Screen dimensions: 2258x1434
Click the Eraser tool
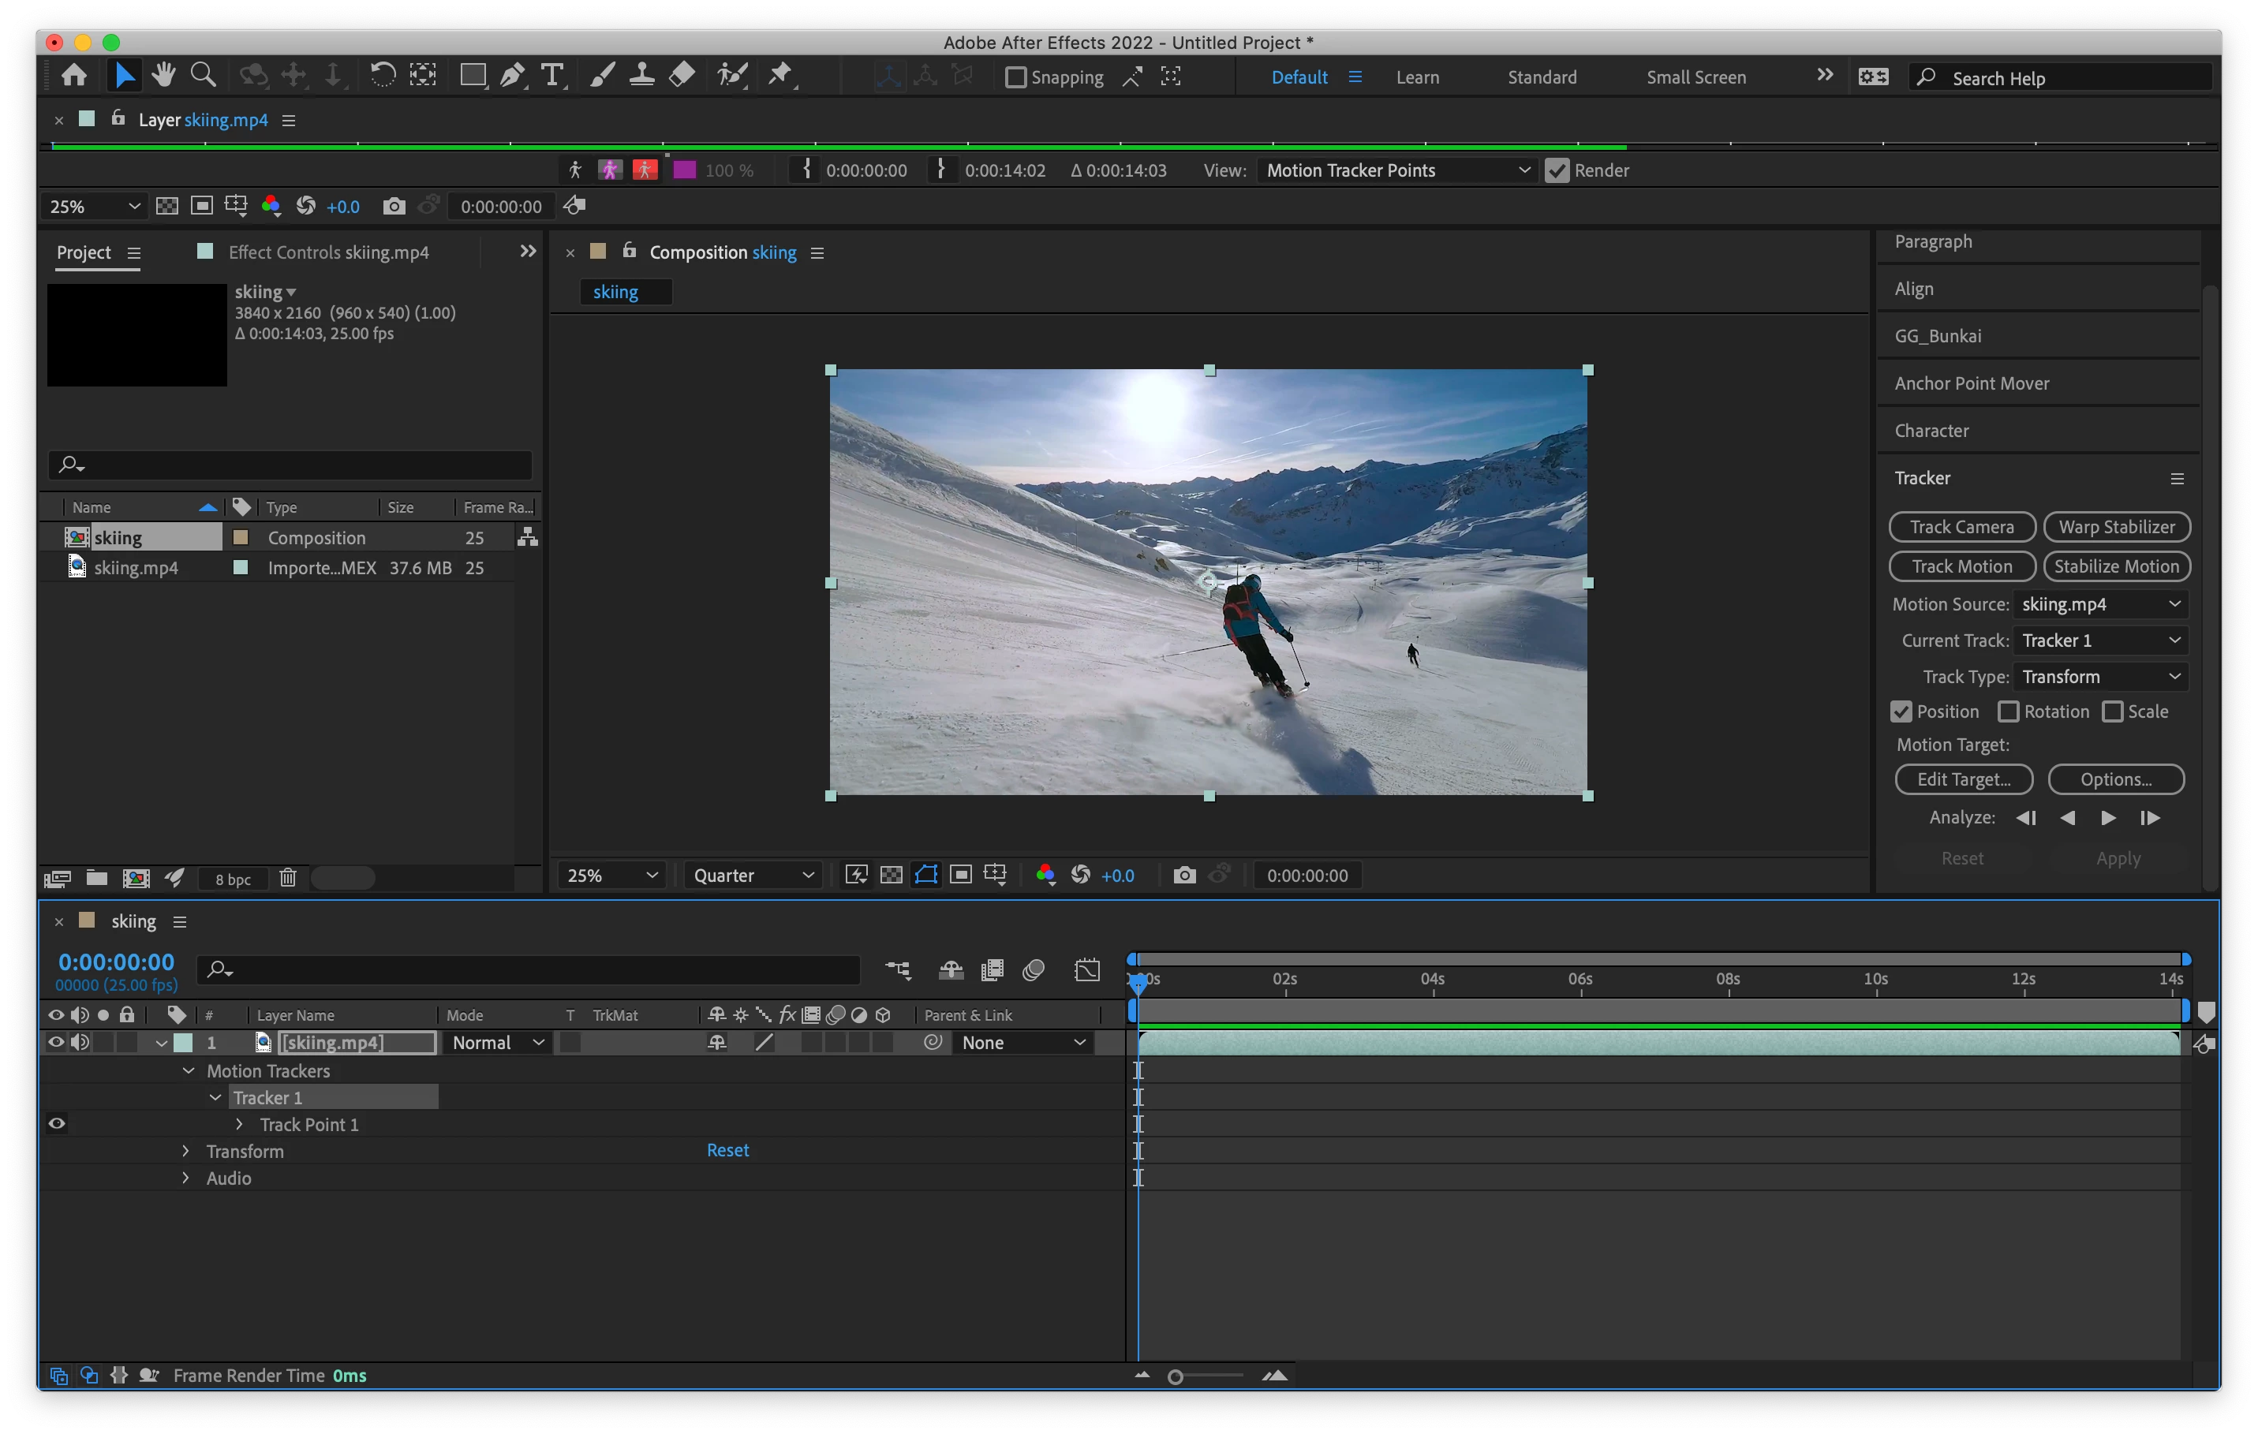(x=682, y=75)
